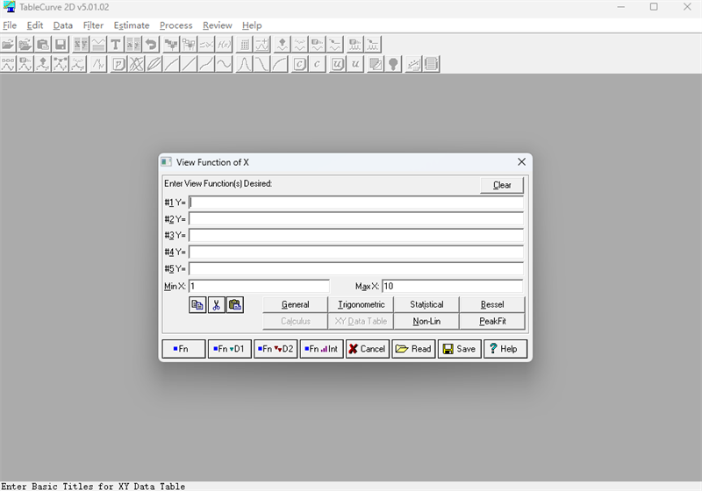Image resolution: width=702 pixels, height=491 pixels.
Task: Click the Cancel button with red X
Action: point(368,349)
